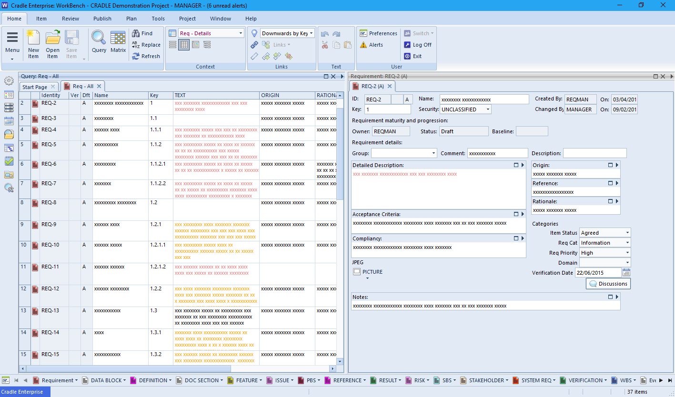Image resolution: width=675 pixels, height=397 pixels.
Task: Click Exit in the User group
Action: 413,56
